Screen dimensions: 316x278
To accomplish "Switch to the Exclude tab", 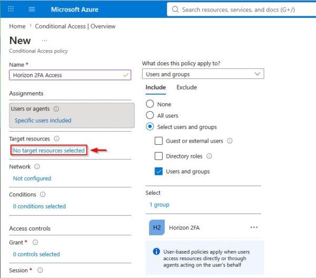I will click(x=186, y=87).
